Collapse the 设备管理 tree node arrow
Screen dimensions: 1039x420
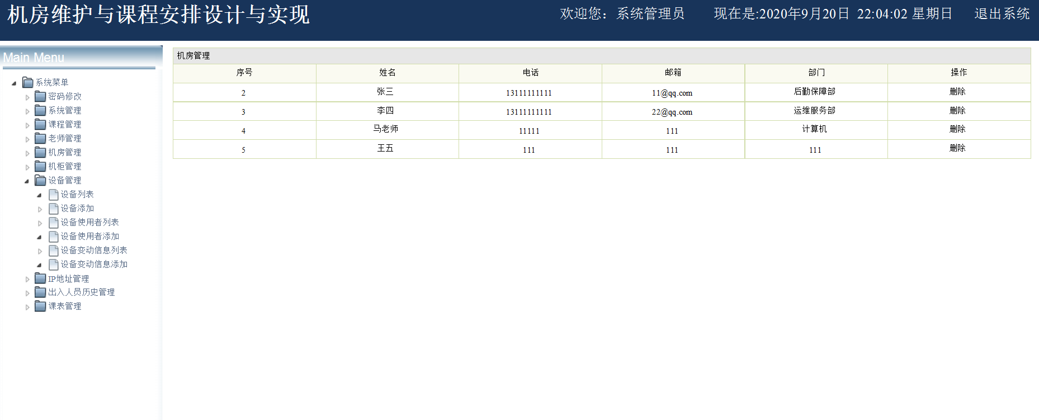pos(27,181)
